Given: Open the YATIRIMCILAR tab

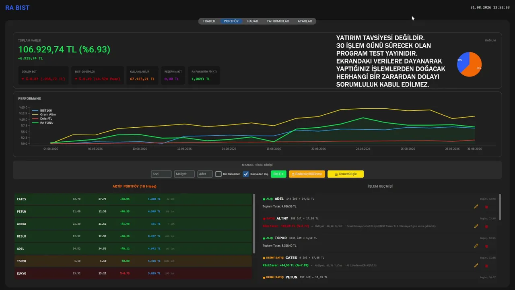Looking at the screenshot, I should 278,21.
